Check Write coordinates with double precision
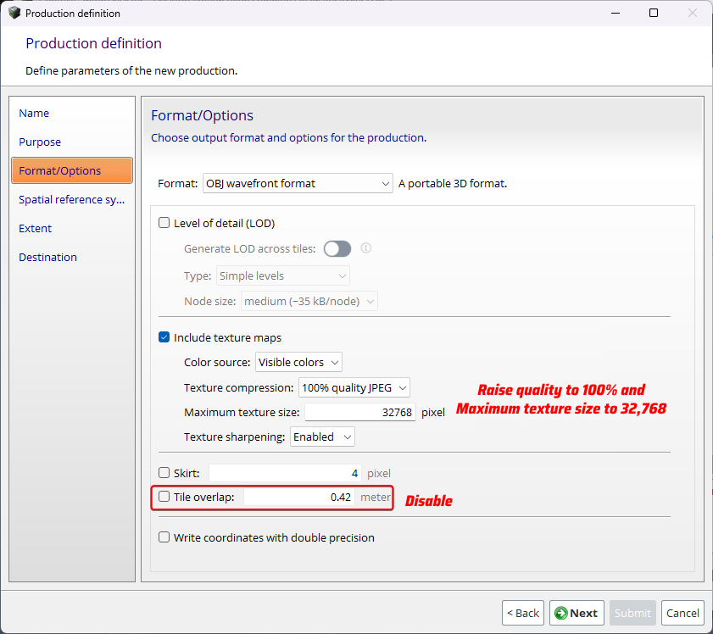 (164, 537)
